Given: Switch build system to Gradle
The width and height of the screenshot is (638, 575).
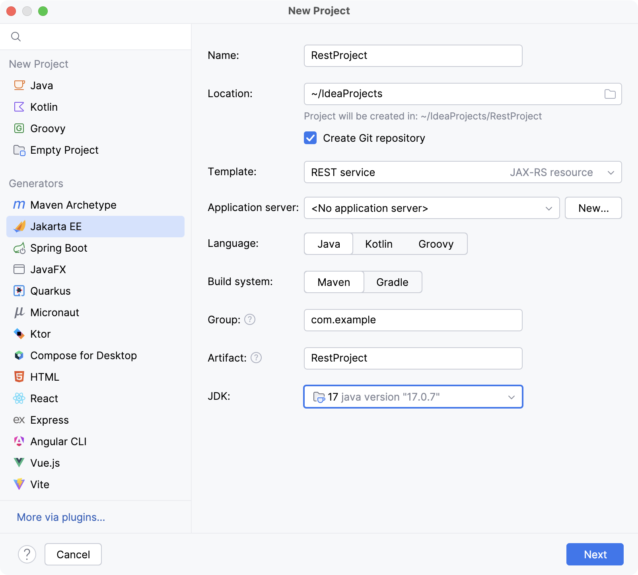Looking at the screenshot, I should (x=392, y=282).
